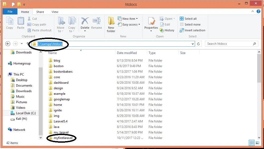Select the core folder
264x149 pixels.
coord(57,77)
